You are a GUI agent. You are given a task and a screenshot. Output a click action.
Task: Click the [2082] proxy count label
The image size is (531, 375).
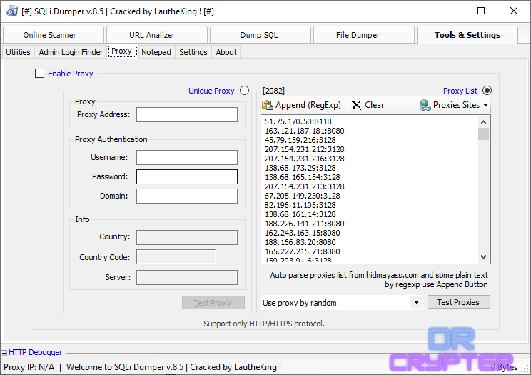(273, 91)
